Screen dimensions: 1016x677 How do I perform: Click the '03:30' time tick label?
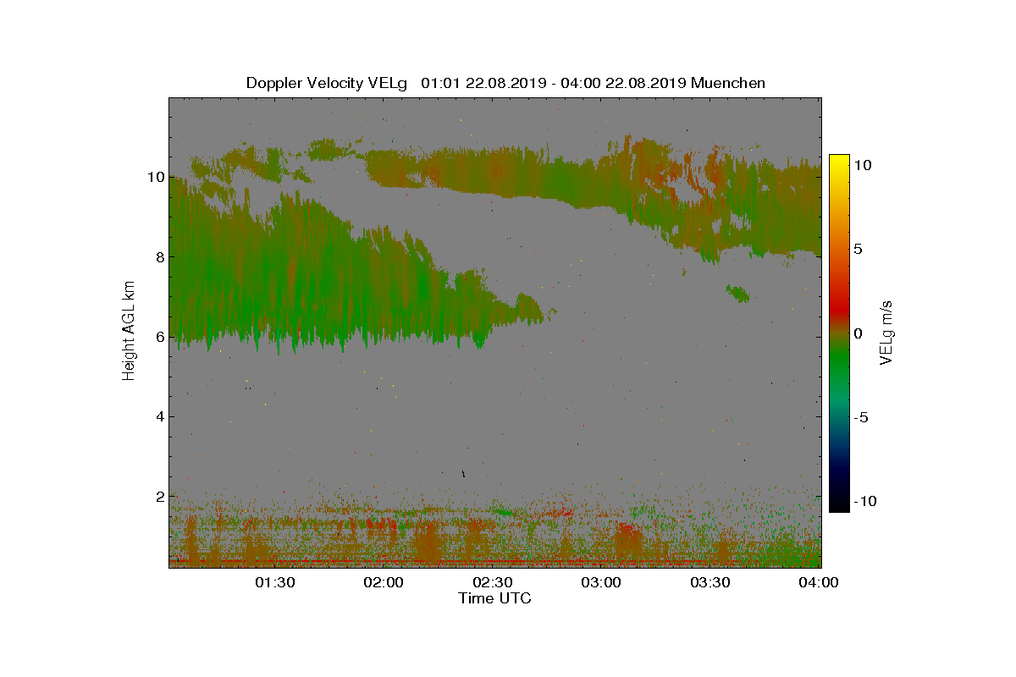711,583
